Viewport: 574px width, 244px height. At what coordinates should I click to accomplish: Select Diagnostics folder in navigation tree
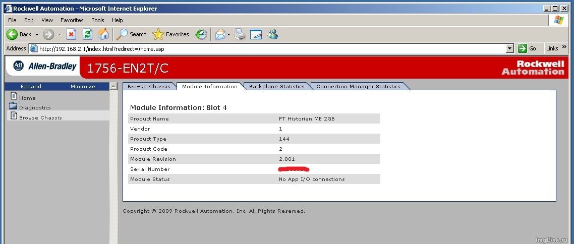pos(34,107)
